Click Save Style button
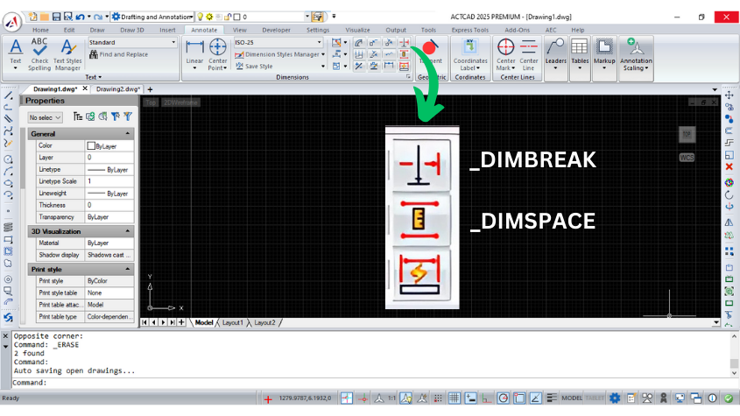Screen dimensions: 740x416 coord(254,66)
